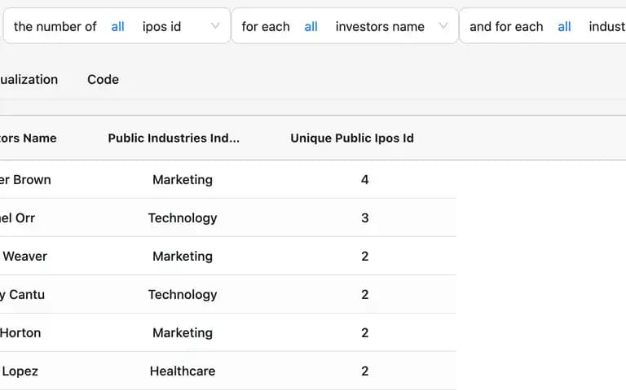Open 'the number of ipos id' selector
This screenshot has height=391, width=626.
click(117, 26)
